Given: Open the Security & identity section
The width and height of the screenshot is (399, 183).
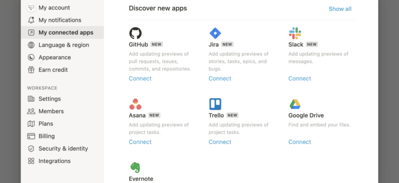Looking at the screenshot, I should [62, 149].
